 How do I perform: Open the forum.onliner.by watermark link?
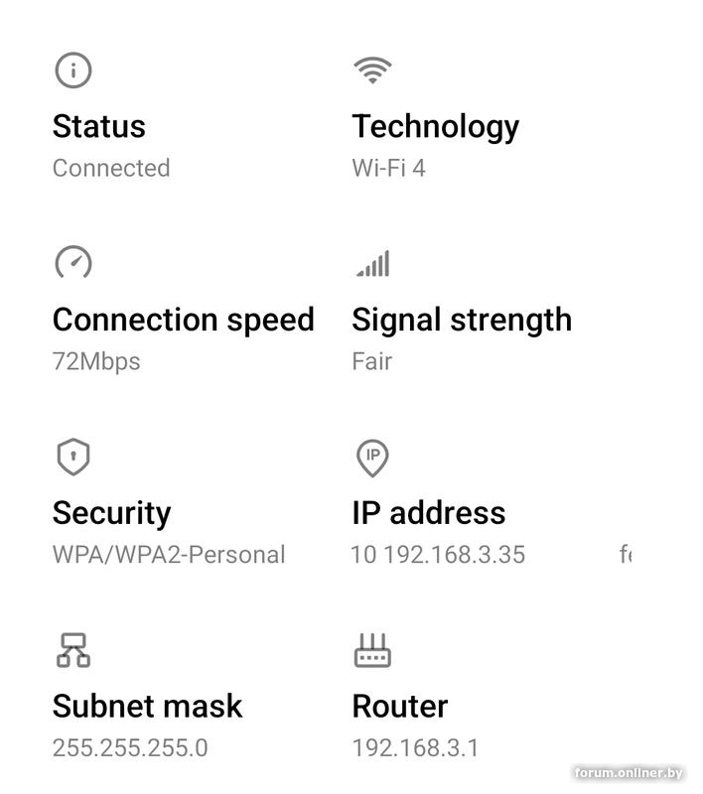tap(629, 773)
